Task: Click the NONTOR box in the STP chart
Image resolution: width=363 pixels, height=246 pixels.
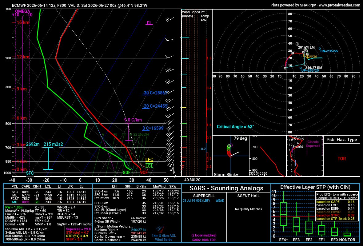Action: [x=347, y=234]
